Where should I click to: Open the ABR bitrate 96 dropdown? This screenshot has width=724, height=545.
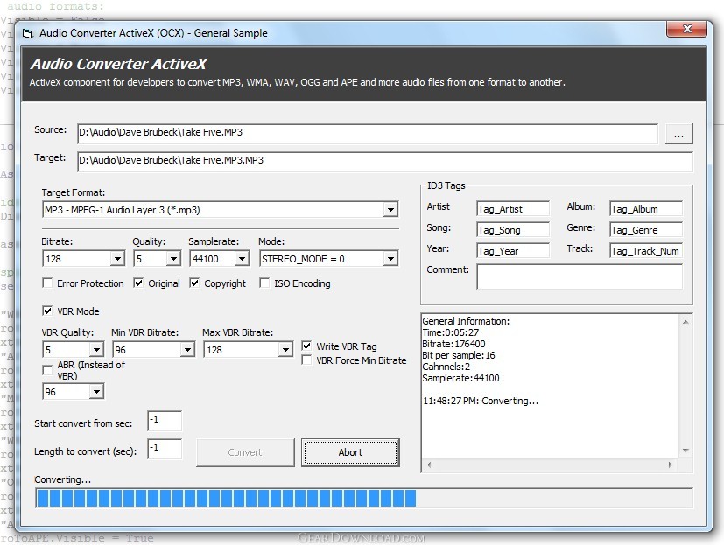pos(96,392)
